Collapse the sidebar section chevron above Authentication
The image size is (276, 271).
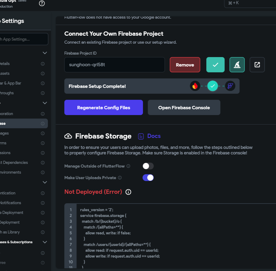tap(45, 182)
